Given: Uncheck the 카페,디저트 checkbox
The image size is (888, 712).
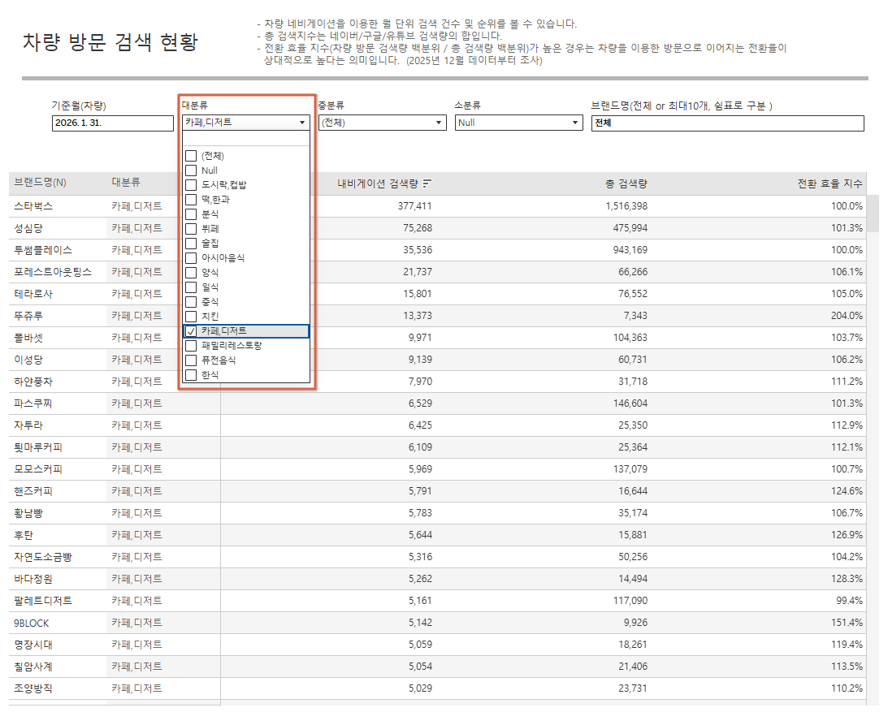Looking at the screenshot, I should (191, 331).
